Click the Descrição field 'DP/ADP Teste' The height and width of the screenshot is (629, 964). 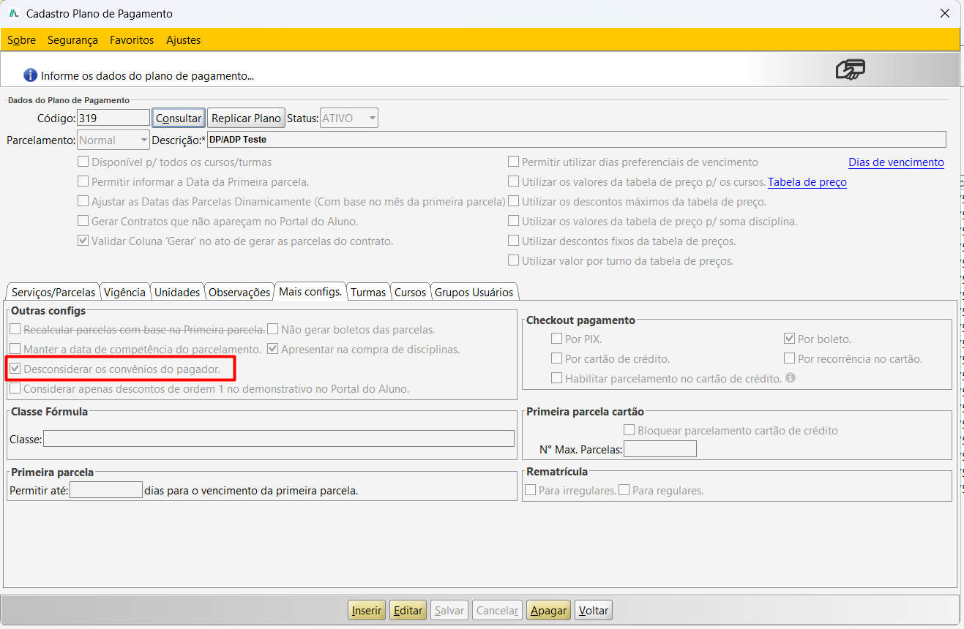576,139
